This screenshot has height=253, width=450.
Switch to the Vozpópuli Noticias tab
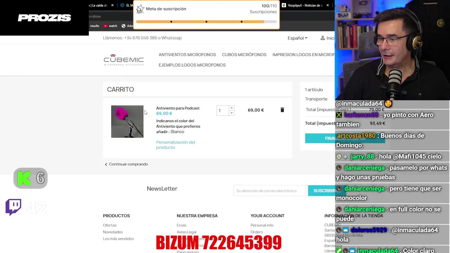point(302,5)
